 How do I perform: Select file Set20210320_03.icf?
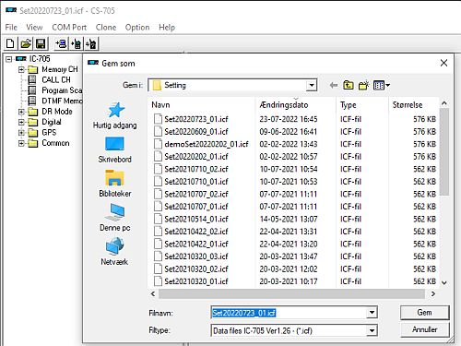196,257
